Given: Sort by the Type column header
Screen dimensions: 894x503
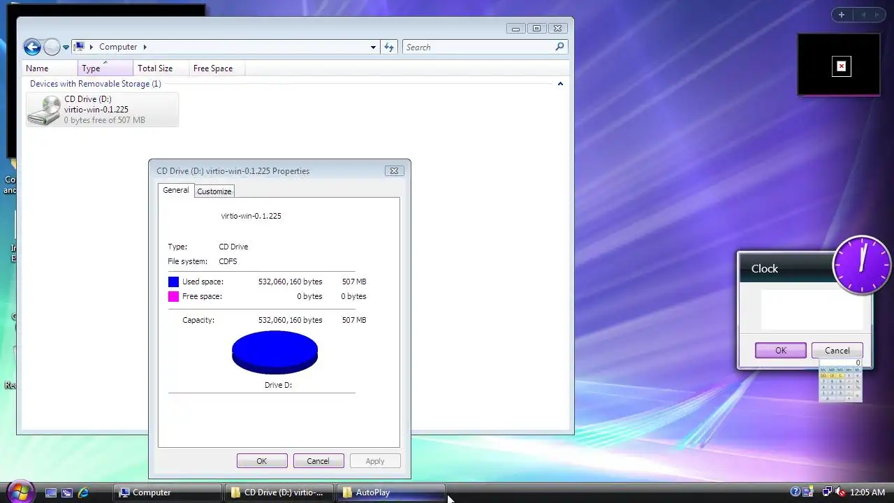Looking at the screenshot, I should (105, 68).
